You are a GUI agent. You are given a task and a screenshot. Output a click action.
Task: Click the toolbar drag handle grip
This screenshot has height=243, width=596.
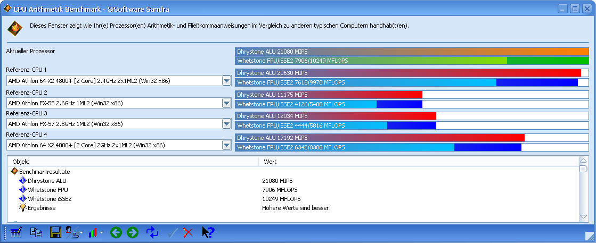tap(6, 232)
